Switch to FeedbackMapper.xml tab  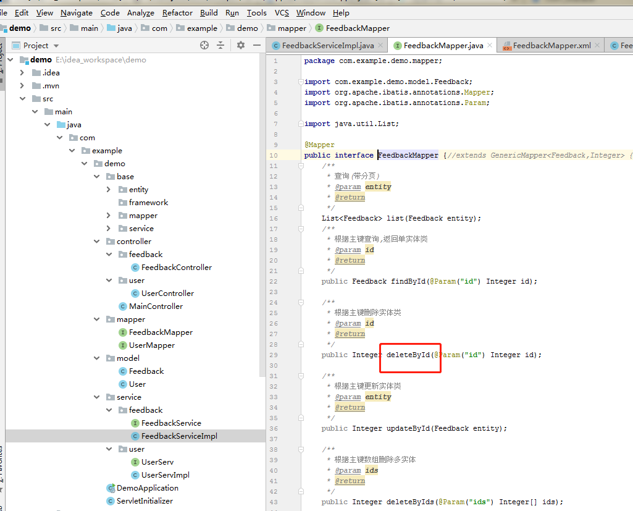(x=551, y=45)
